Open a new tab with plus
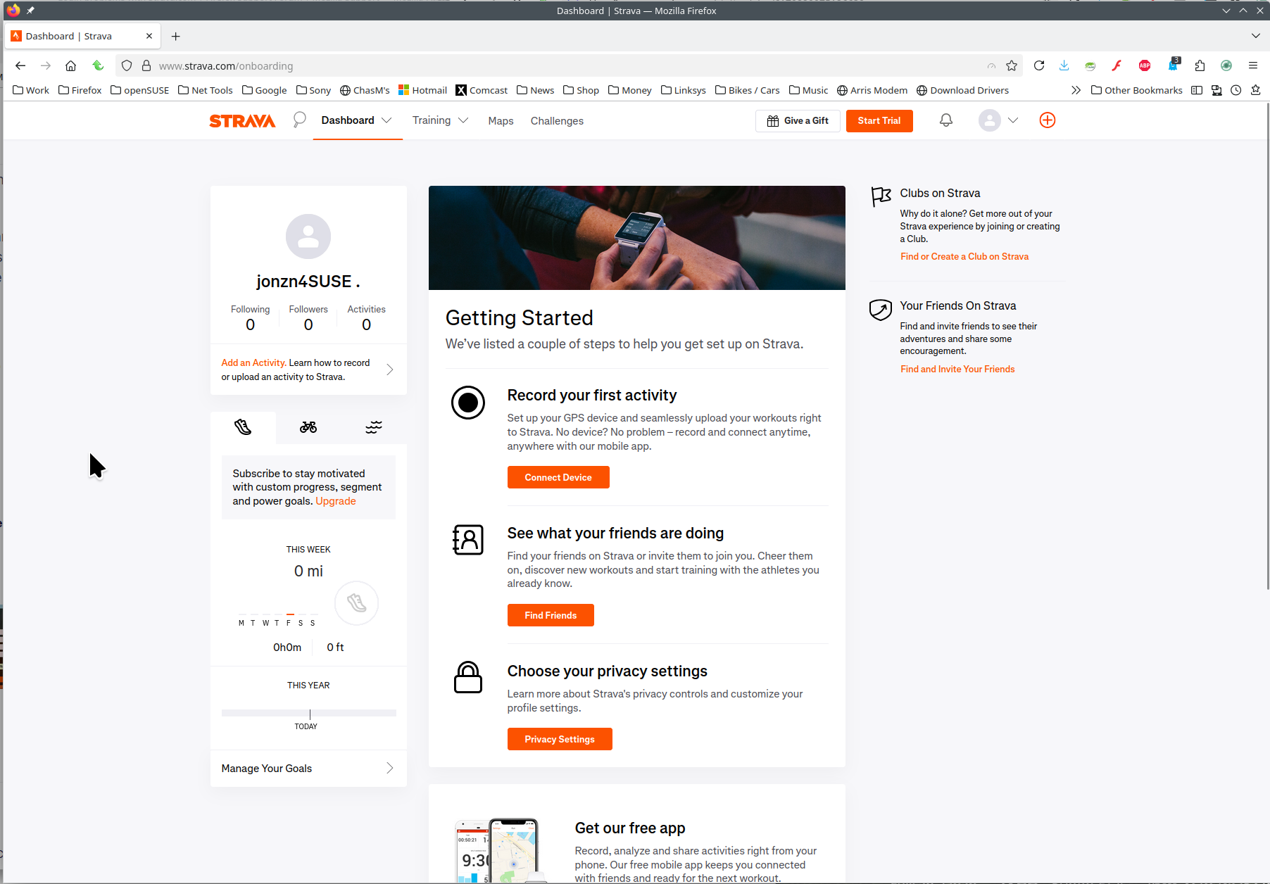This screenshot has height=884, width=1270. pyautogui.click(x=176, y=36)
